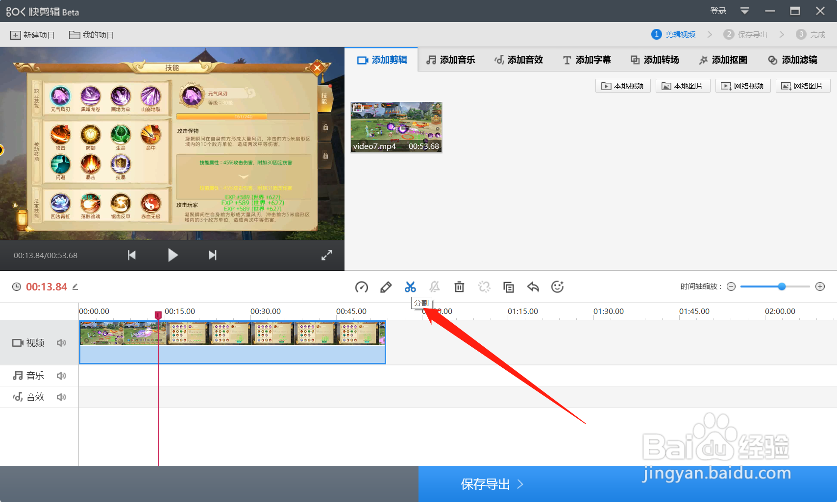The height and width of the screenshot is (502, 837).
Task: Open the sticker/emoji tool
Action: 558,287
